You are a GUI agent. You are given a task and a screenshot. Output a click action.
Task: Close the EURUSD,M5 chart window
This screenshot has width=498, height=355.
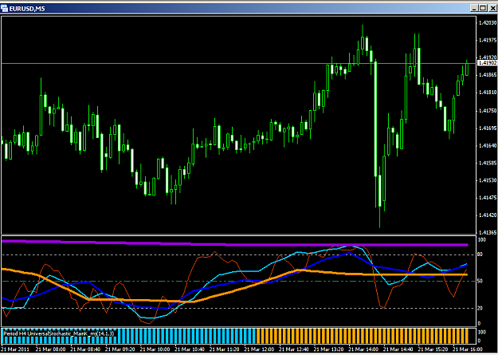click(492, 8)
